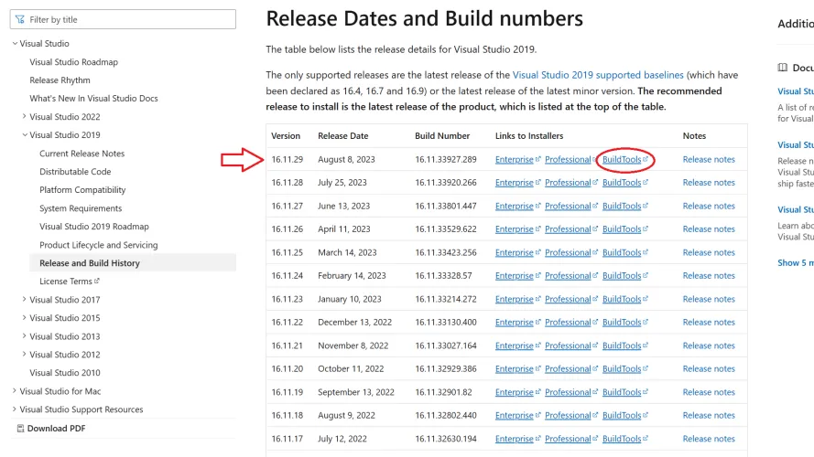814x457 pixels.
Task: Download Enterprise installer for version 16.11.28
Action: pyautogui.click(x=515, y=183)
